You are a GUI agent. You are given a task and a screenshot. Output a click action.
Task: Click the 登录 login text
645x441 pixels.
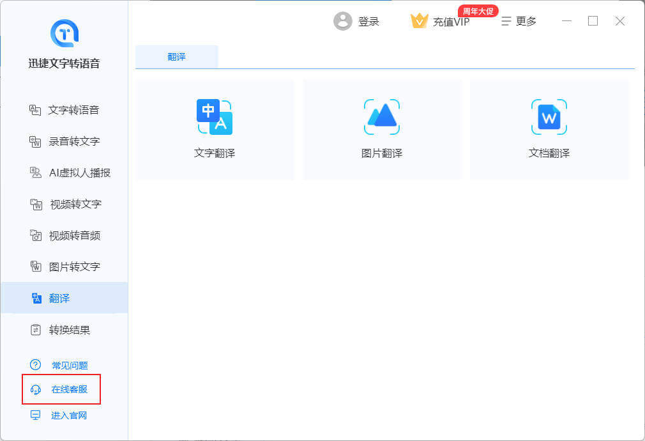click(368, 22)
